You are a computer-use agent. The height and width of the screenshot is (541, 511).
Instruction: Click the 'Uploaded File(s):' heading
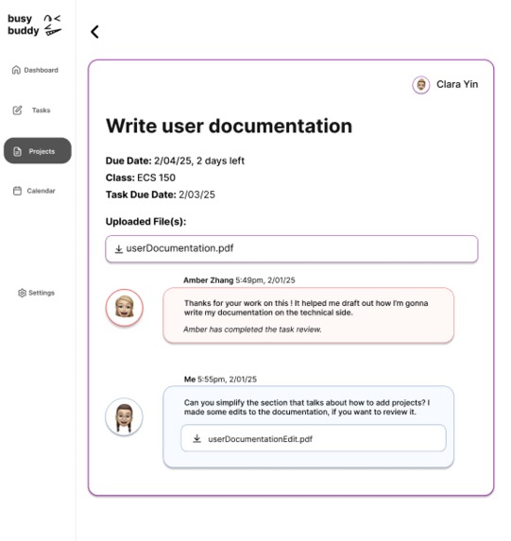pos(145,222)
